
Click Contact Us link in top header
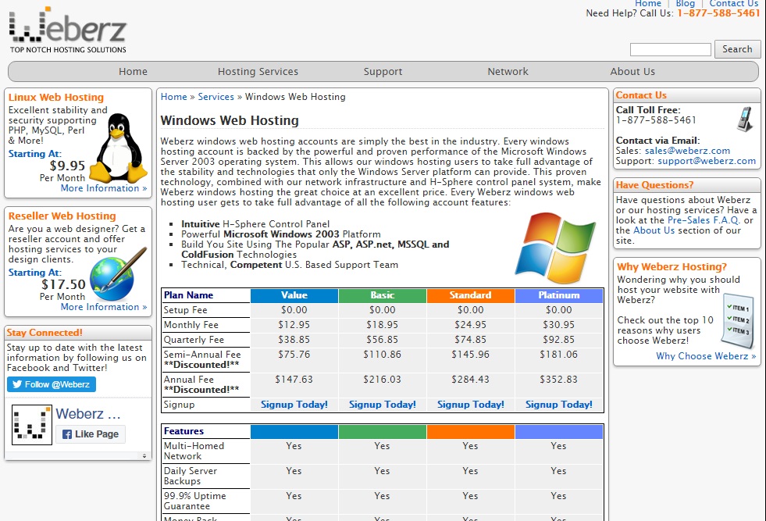click(x=734, y=3)
